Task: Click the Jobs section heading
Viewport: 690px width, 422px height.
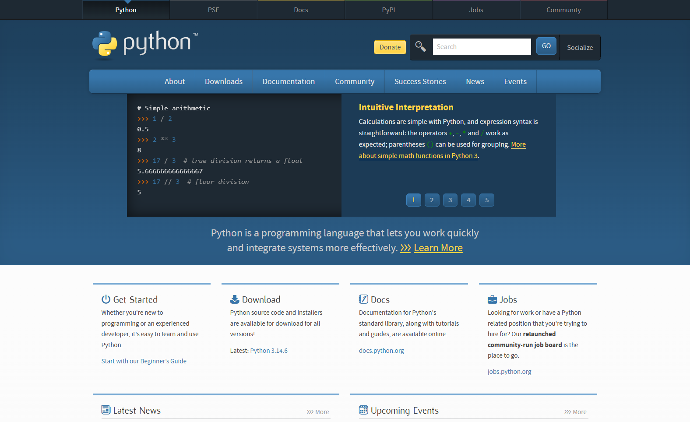Action: (508, 300)
